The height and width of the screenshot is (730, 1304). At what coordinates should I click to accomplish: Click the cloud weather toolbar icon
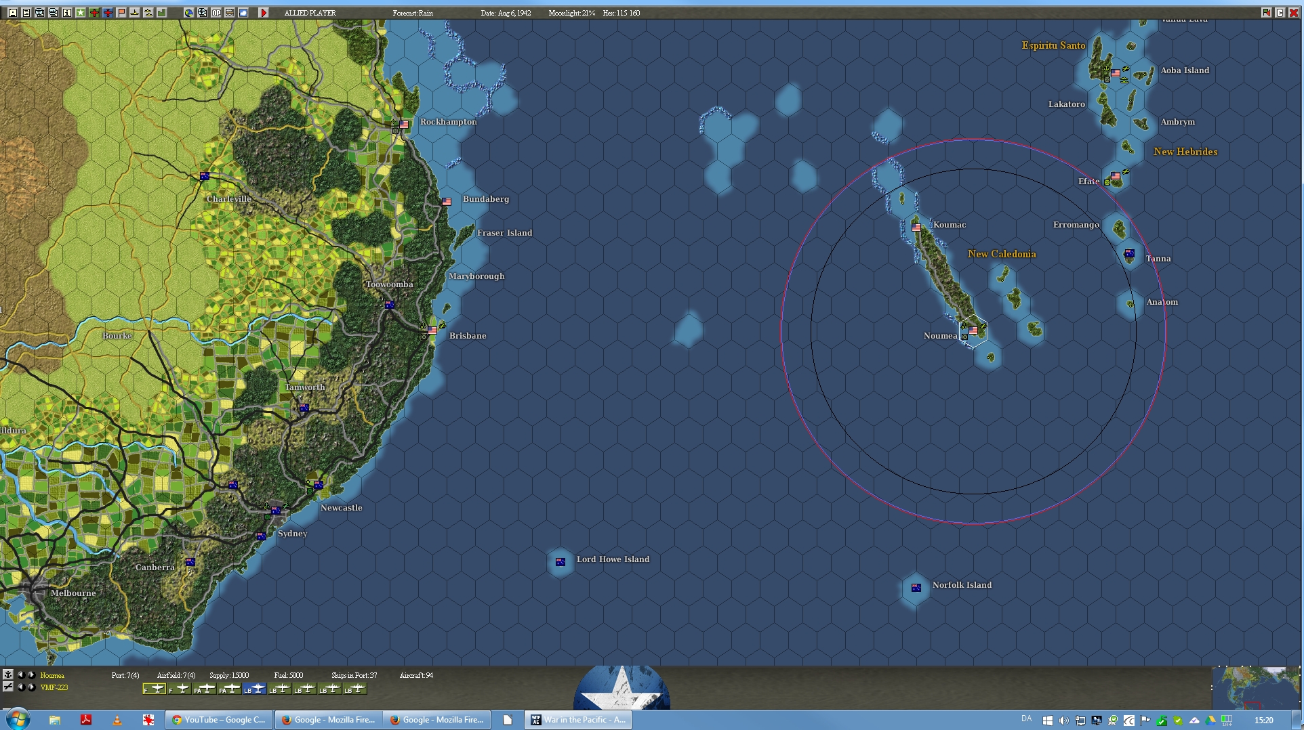(x=243, y=12)
